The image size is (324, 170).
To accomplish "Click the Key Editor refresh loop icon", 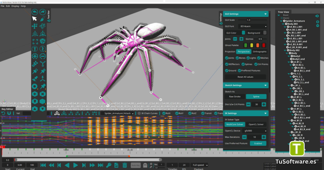I will coord(3,113).
